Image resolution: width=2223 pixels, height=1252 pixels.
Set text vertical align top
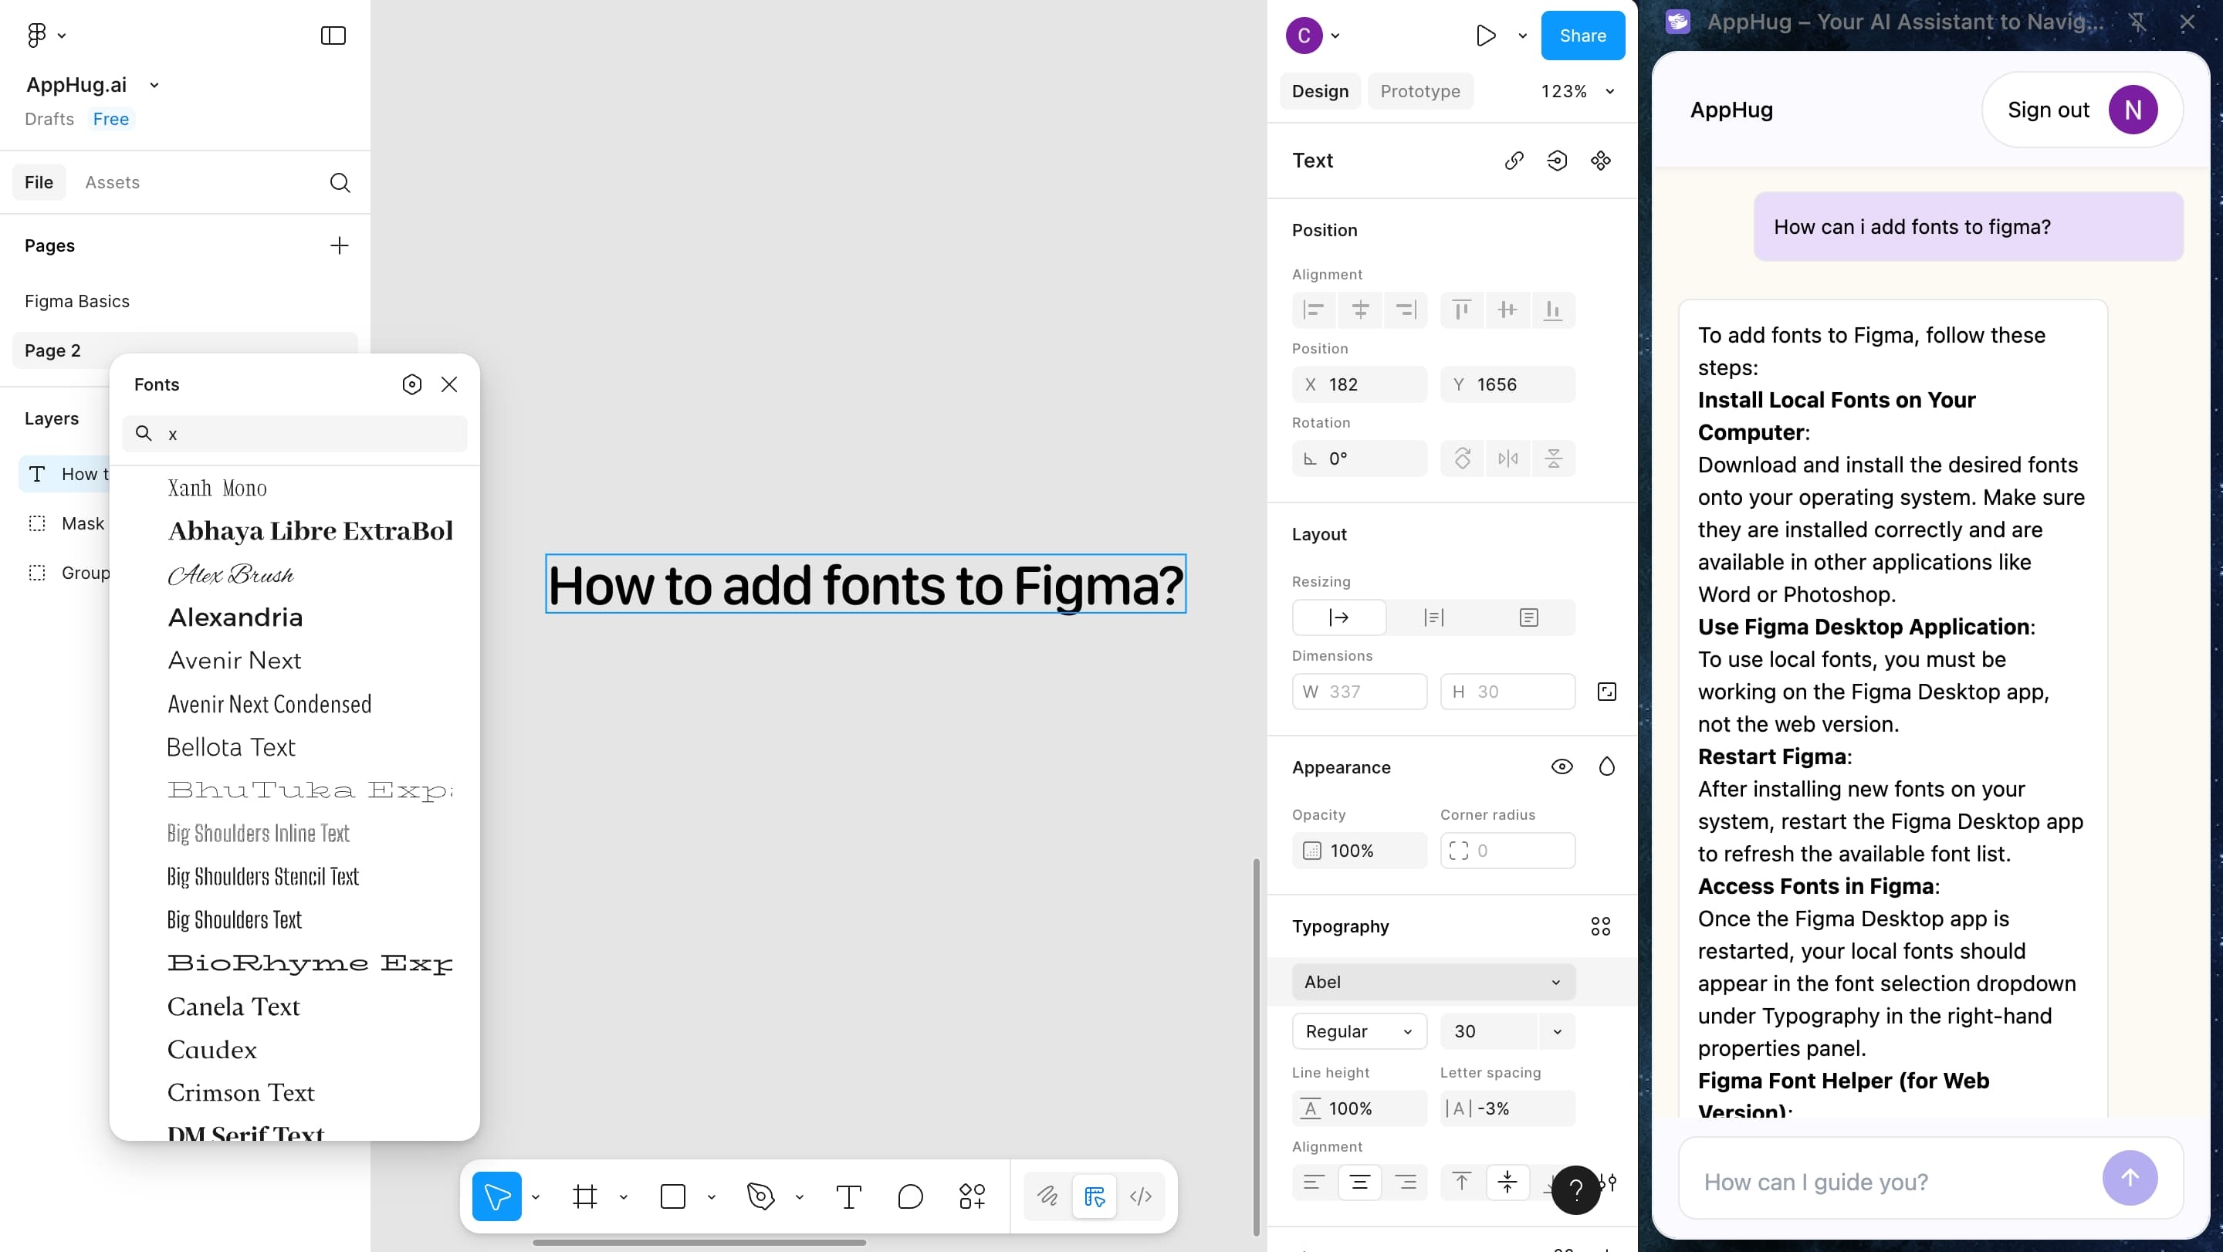1461,1181
